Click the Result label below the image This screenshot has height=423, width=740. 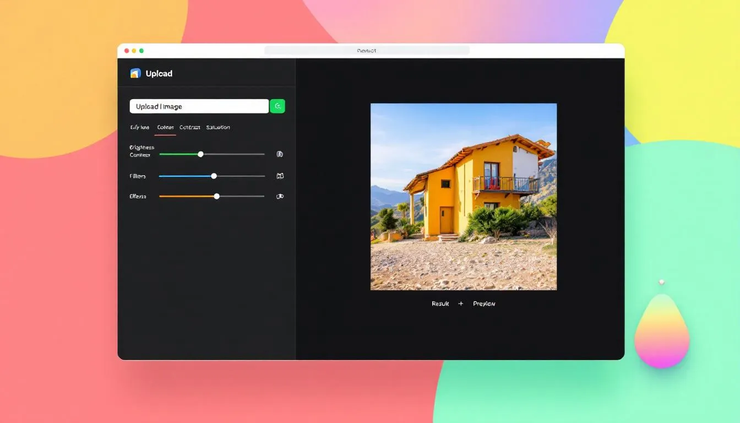tap(440, 303)
